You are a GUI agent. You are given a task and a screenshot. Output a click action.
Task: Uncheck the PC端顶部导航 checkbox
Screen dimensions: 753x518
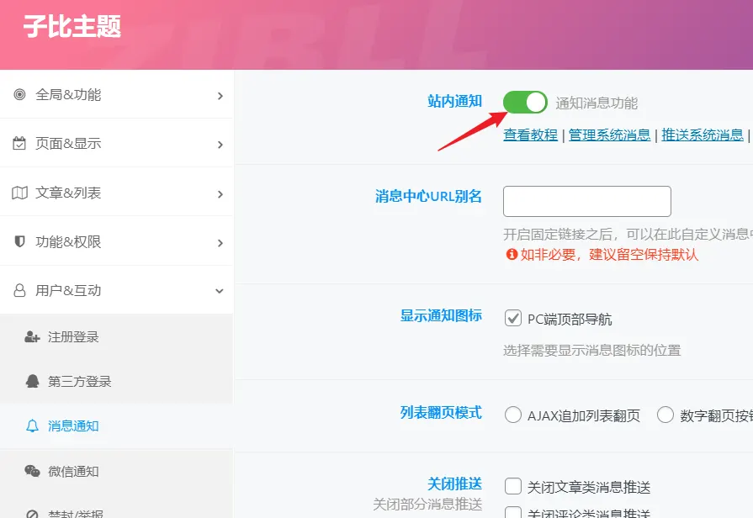[x=513, y=318]
